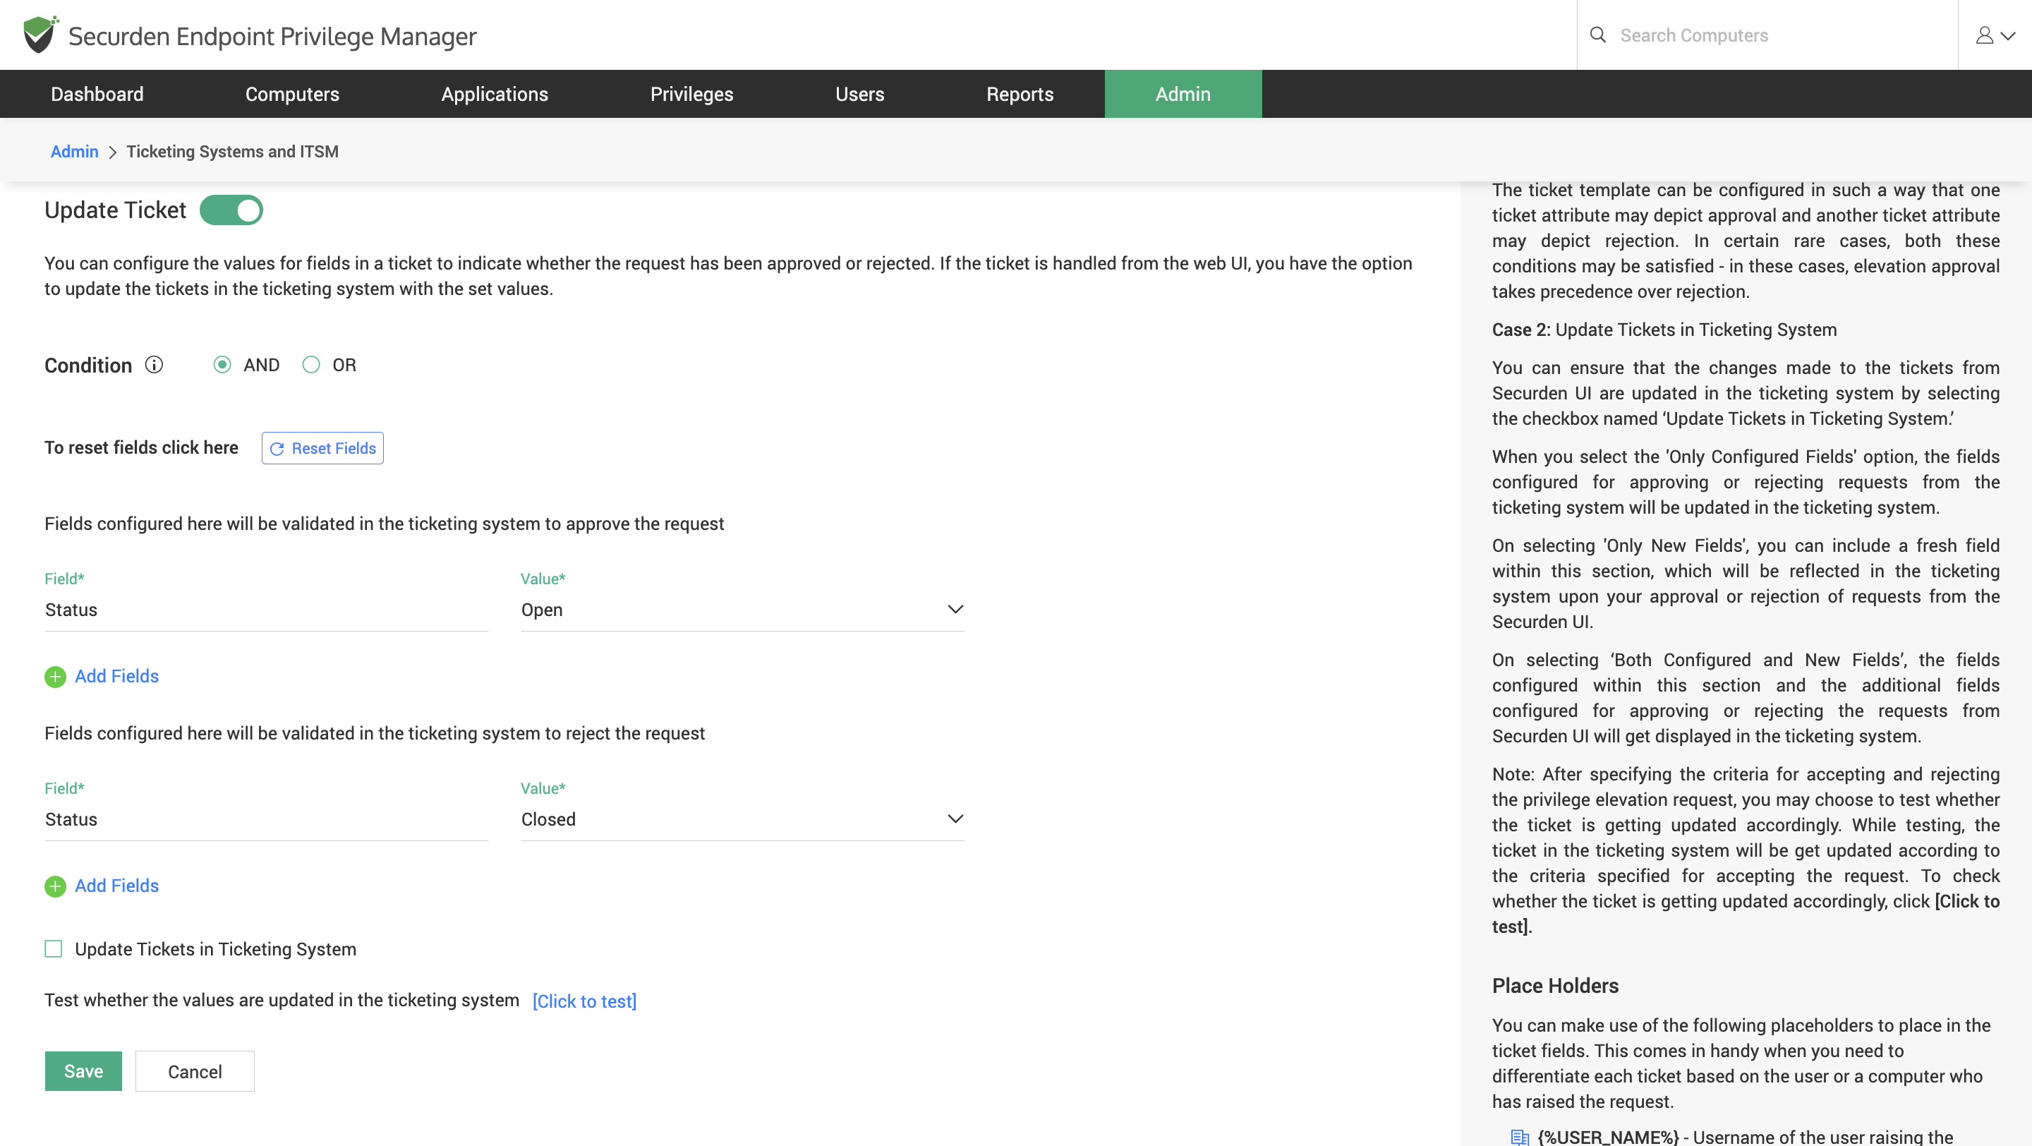The height and width of the screenshot is (1146, 2032).
Task: Check Update Tickets in Ticketing System
Action: click(54, 949)
